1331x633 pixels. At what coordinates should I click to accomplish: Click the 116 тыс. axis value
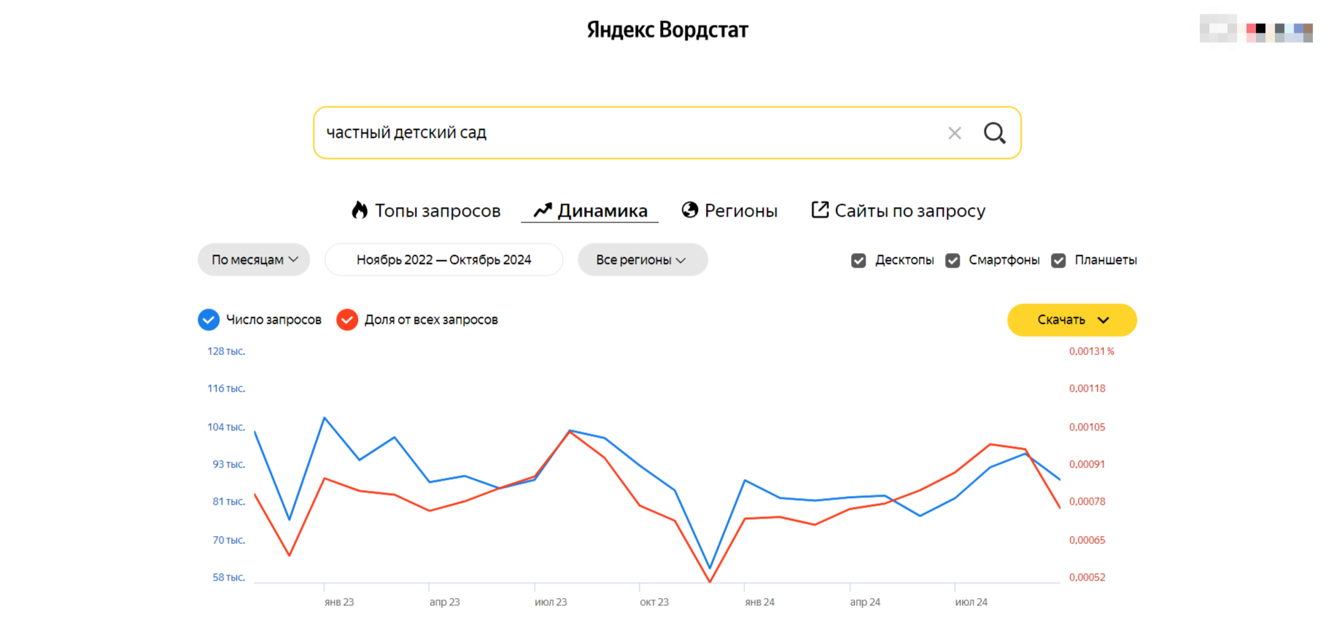pyautogui.click(x=226, y=389)
